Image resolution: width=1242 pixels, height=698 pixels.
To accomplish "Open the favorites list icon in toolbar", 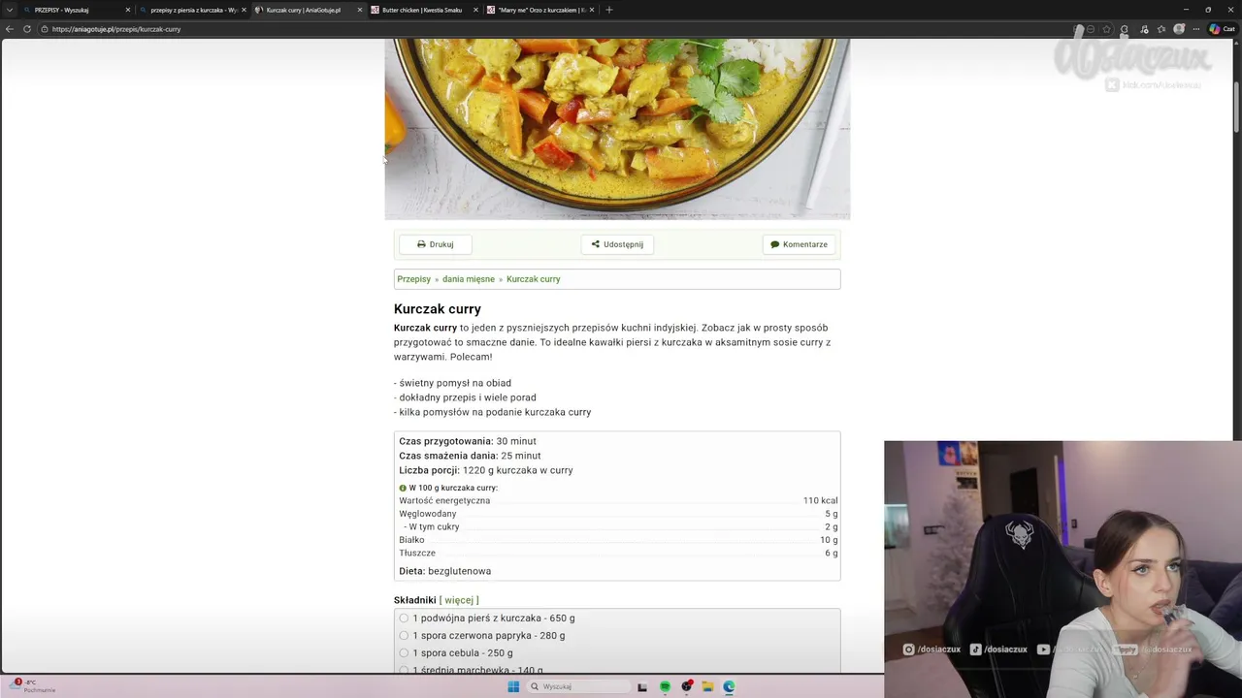I will click(1161, 29).
